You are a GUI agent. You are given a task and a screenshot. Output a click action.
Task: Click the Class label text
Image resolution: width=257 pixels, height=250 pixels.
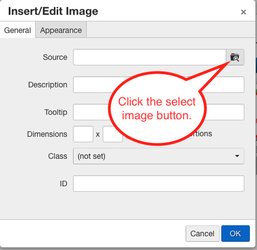58,156
